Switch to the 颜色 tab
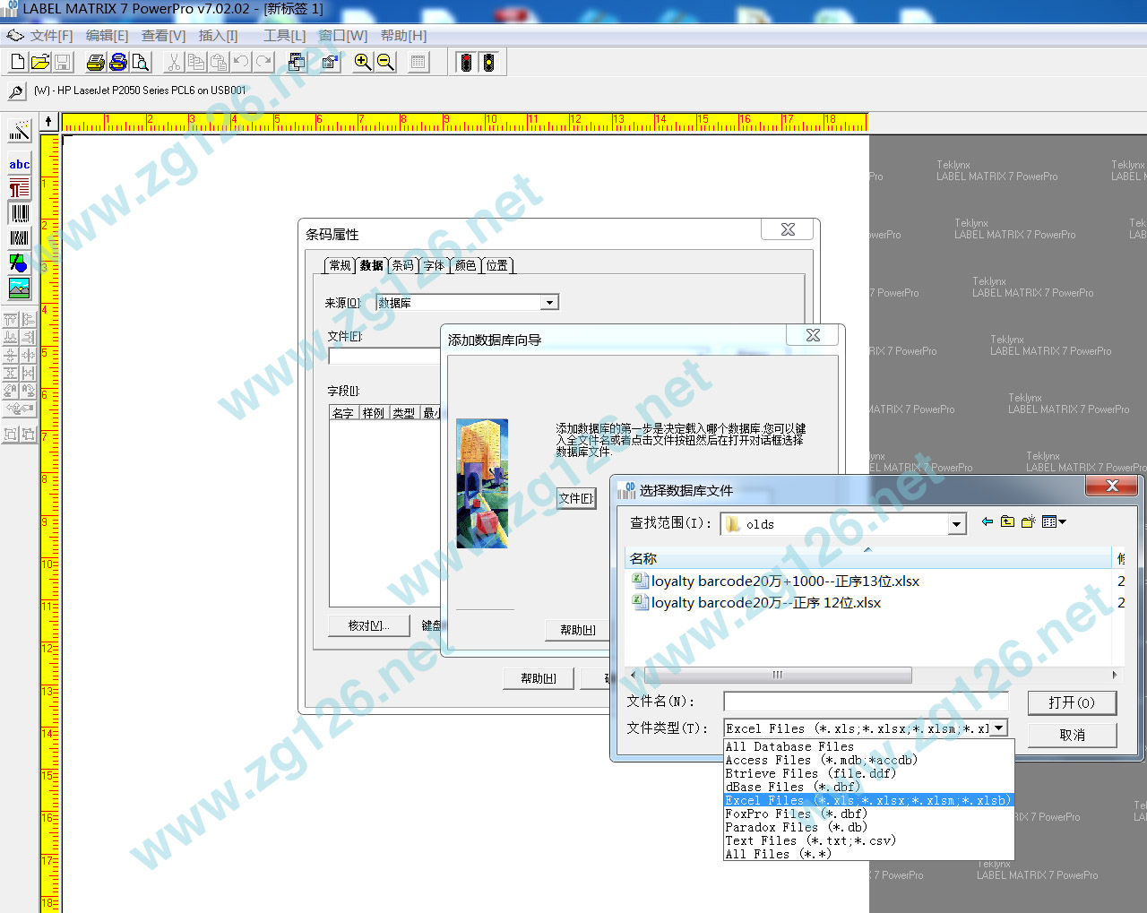This screenshot has height=913, width=1147. pyautogui.click(x=465, y=265)
